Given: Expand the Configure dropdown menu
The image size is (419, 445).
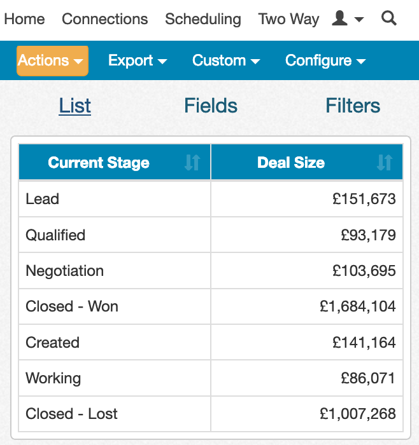Looking at the screenshot, I should click(x=325, y=61).
